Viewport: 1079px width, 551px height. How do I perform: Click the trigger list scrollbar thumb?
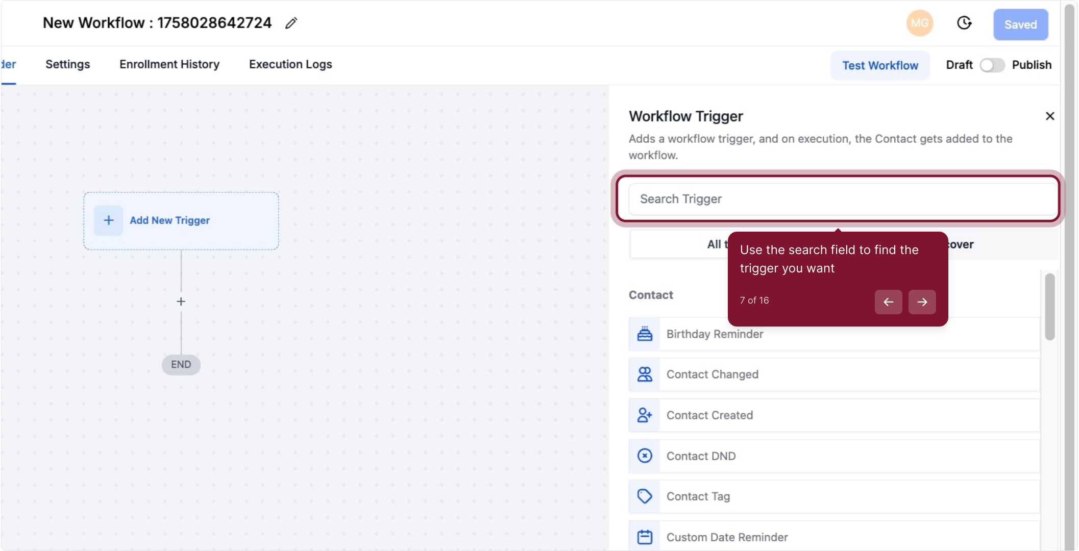tap(1049, 306)
